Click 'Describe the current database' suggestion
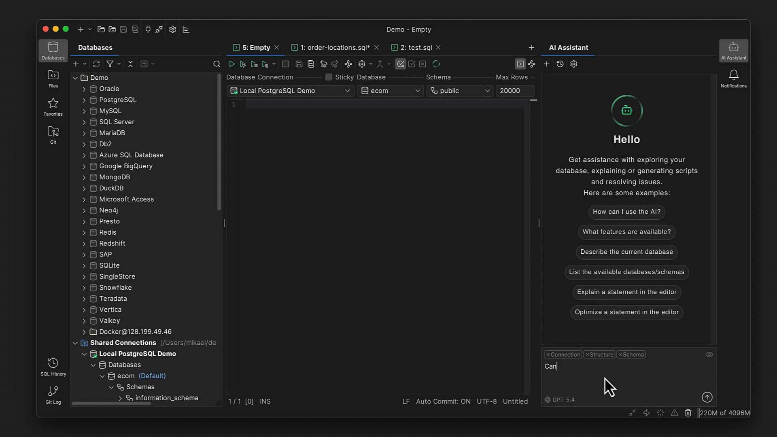The width and height of the screenshot is (777, 437). point(626,252)
